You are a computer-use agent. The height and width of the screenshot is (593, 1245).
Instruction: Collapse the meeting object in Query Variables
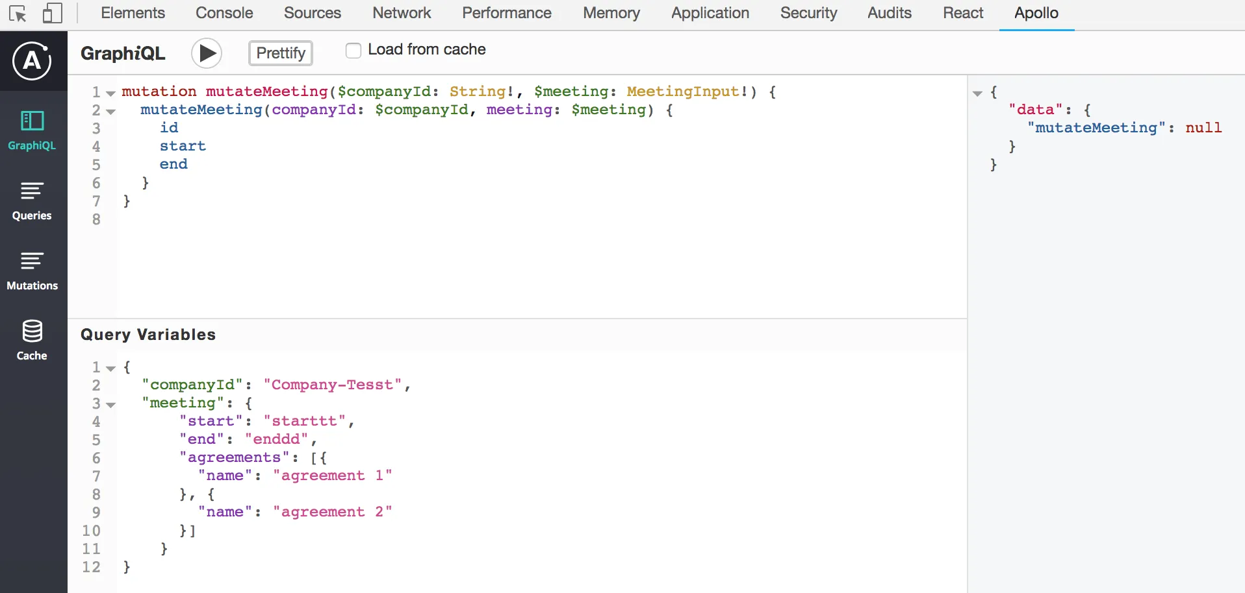pyautogui.click(x=111, y=405)
